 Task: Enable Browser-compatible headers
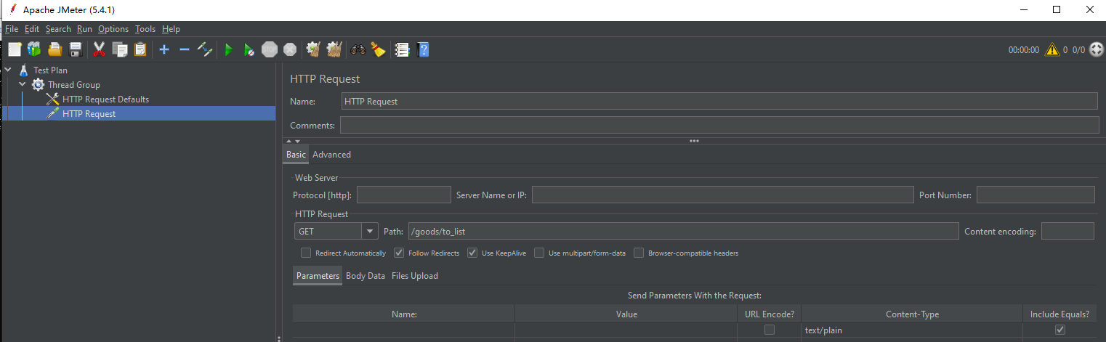[639, 253]
